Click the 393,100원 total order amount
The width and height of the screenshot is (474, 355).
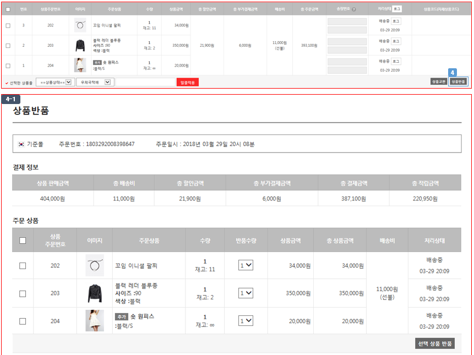coord(309,46)
